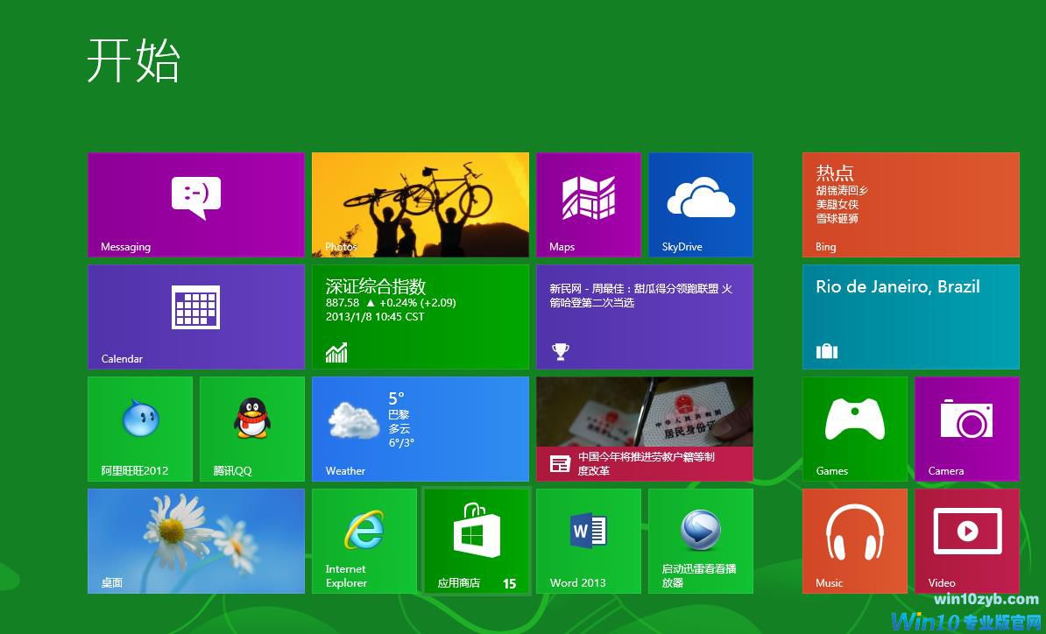Open Bing 热点 news tile
This screenshot has width=1046, height=634.
tap(910, 204)
